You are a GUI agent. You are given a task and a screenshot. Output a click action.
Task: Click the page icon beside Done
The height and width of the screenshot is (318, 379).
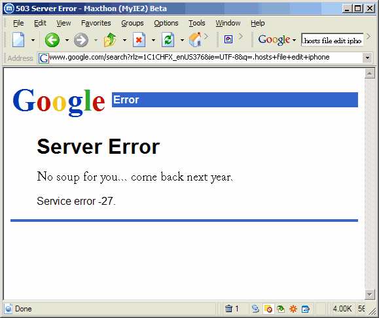click(9, 309)
